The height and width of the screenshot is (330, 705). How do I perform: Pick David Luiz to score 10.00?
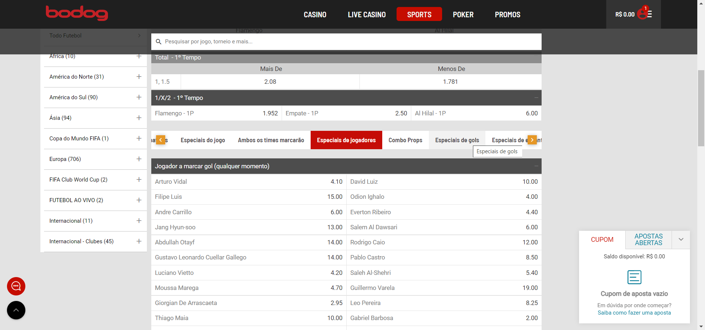[444, 182]
